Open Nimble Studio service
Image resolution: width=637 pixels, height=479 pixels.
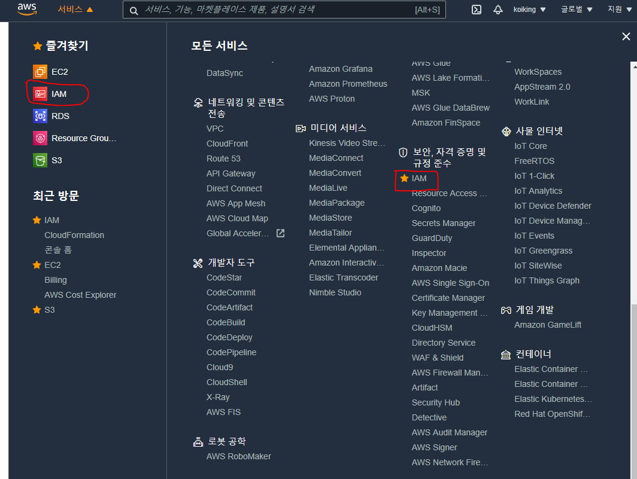(335, 292)
